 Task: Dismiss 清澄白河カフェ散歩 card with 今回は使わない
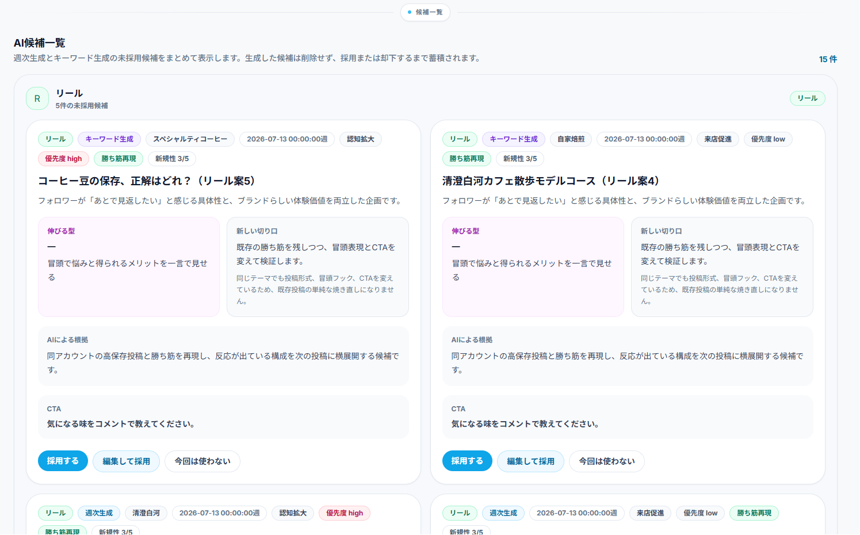(607, 461)
